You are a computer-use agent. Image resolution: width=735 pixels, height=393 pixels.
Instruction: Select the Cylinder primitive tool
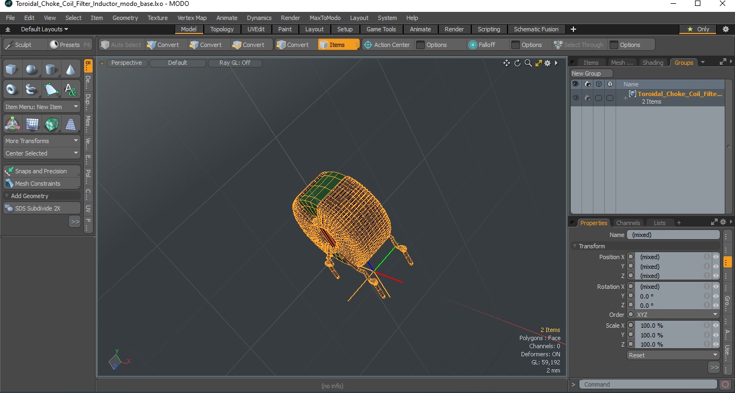click(x=51, y=70)
